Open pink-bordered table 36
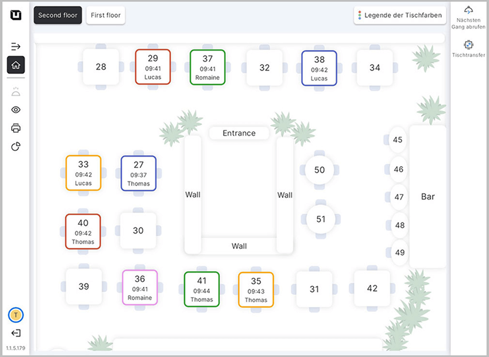The height and width of the screenshot is (357, 489). 140,288
